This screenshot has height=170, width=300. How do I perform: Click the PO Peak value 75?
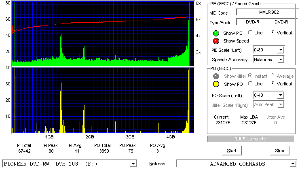131,151
